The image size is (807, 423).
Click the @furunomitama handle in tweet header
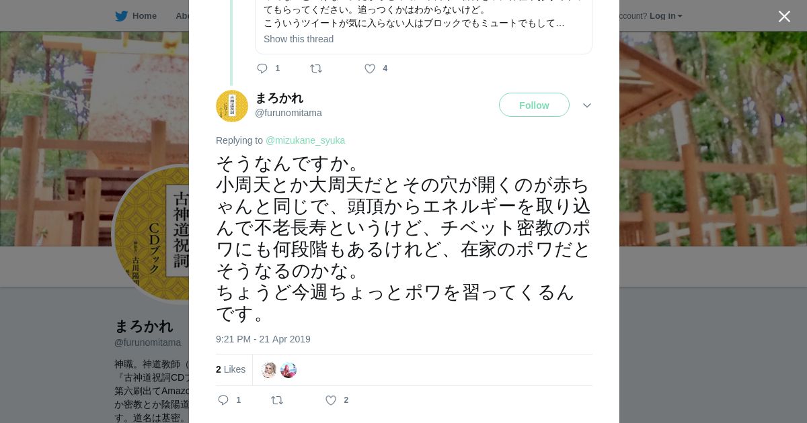click(x=289, y=113)
